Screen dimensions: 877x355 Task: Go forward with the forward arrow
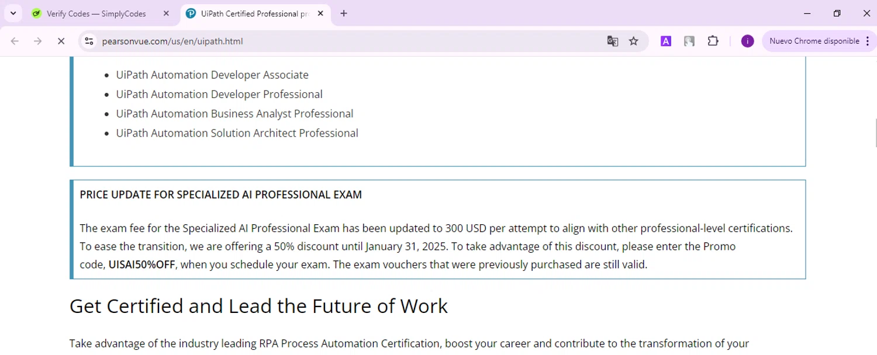[x=38, y=41]
